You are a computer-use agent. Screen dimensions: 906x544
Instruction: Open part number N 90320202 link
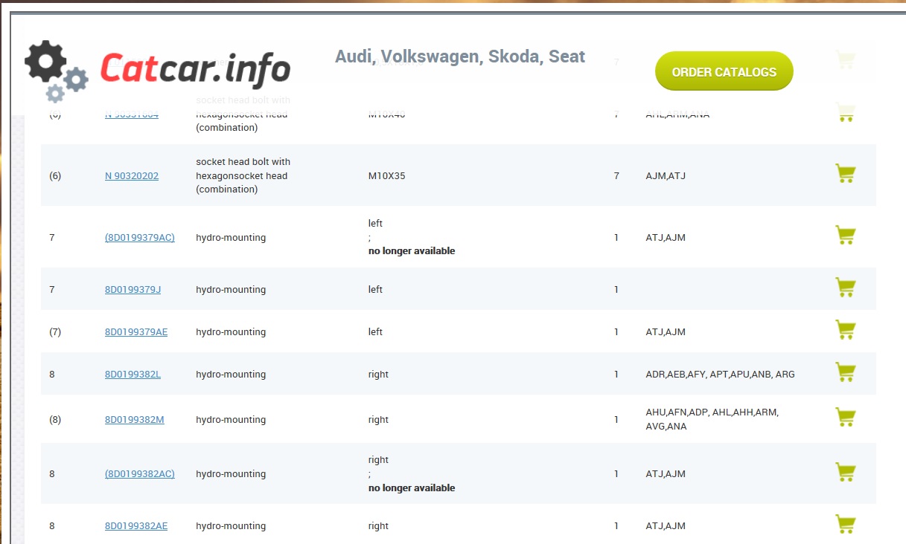click(132, 176)
